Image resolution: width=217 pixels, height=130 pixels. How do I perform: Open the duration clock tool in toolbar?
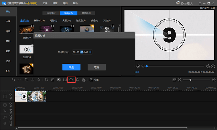pos(71,80)
